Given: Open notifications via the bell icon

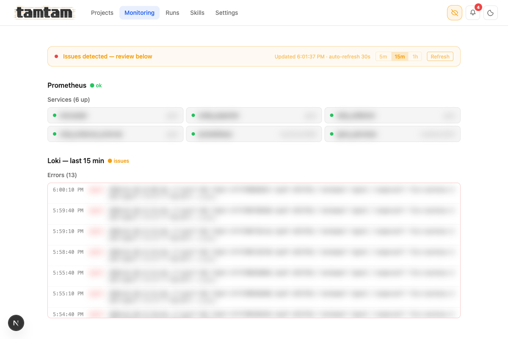Looking at the screenshot, I should click(472, 13).
